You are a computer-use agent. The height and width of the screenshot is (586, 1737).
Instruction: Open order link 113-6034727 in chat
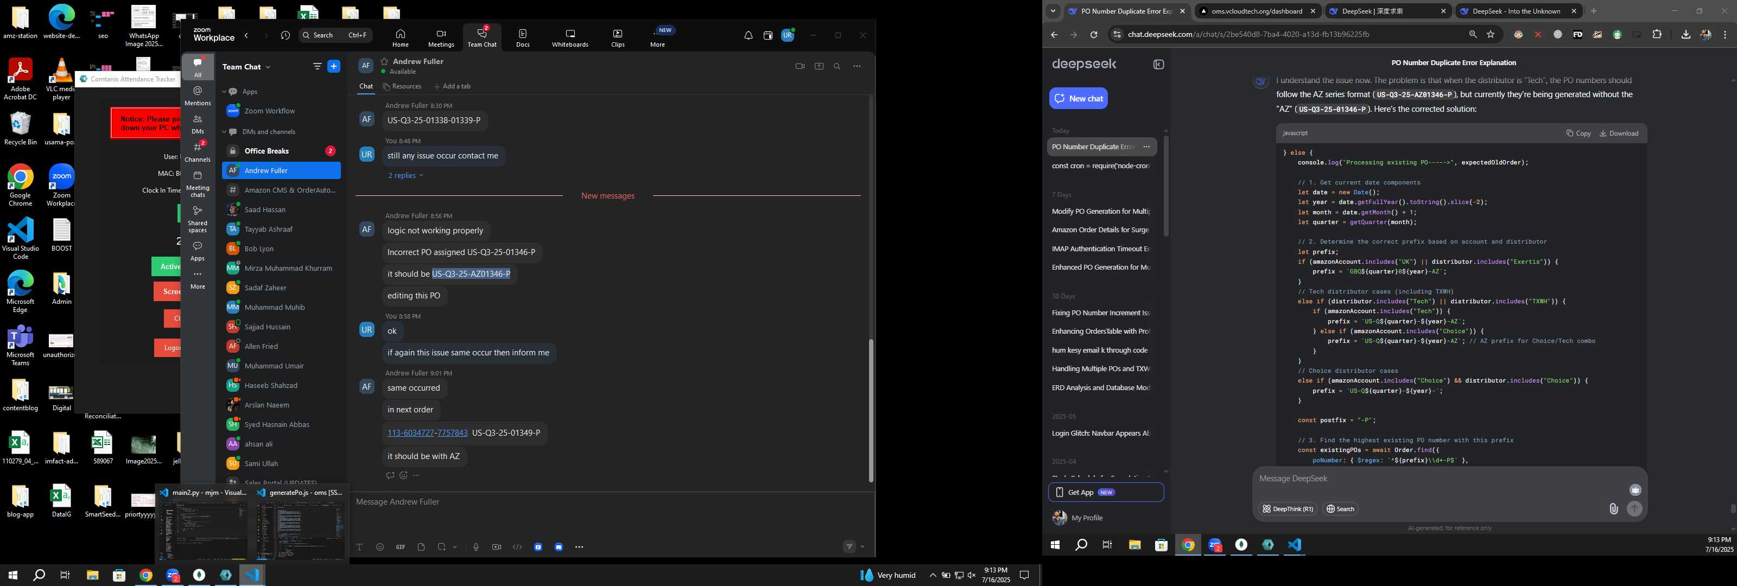(411, 433)
